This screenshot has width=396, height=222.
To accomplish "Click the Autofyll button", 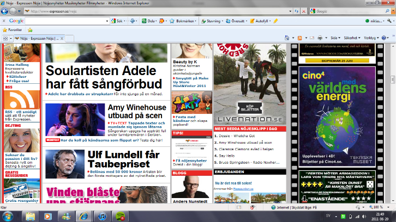I will click(x=259, y=21).
